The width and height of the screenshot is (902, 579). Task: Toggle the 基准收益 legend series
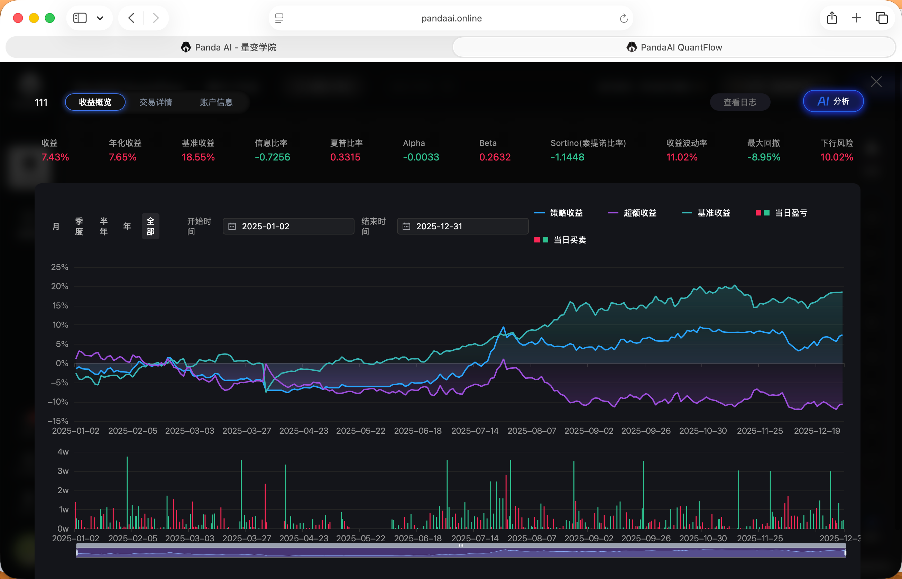[706, 213]
